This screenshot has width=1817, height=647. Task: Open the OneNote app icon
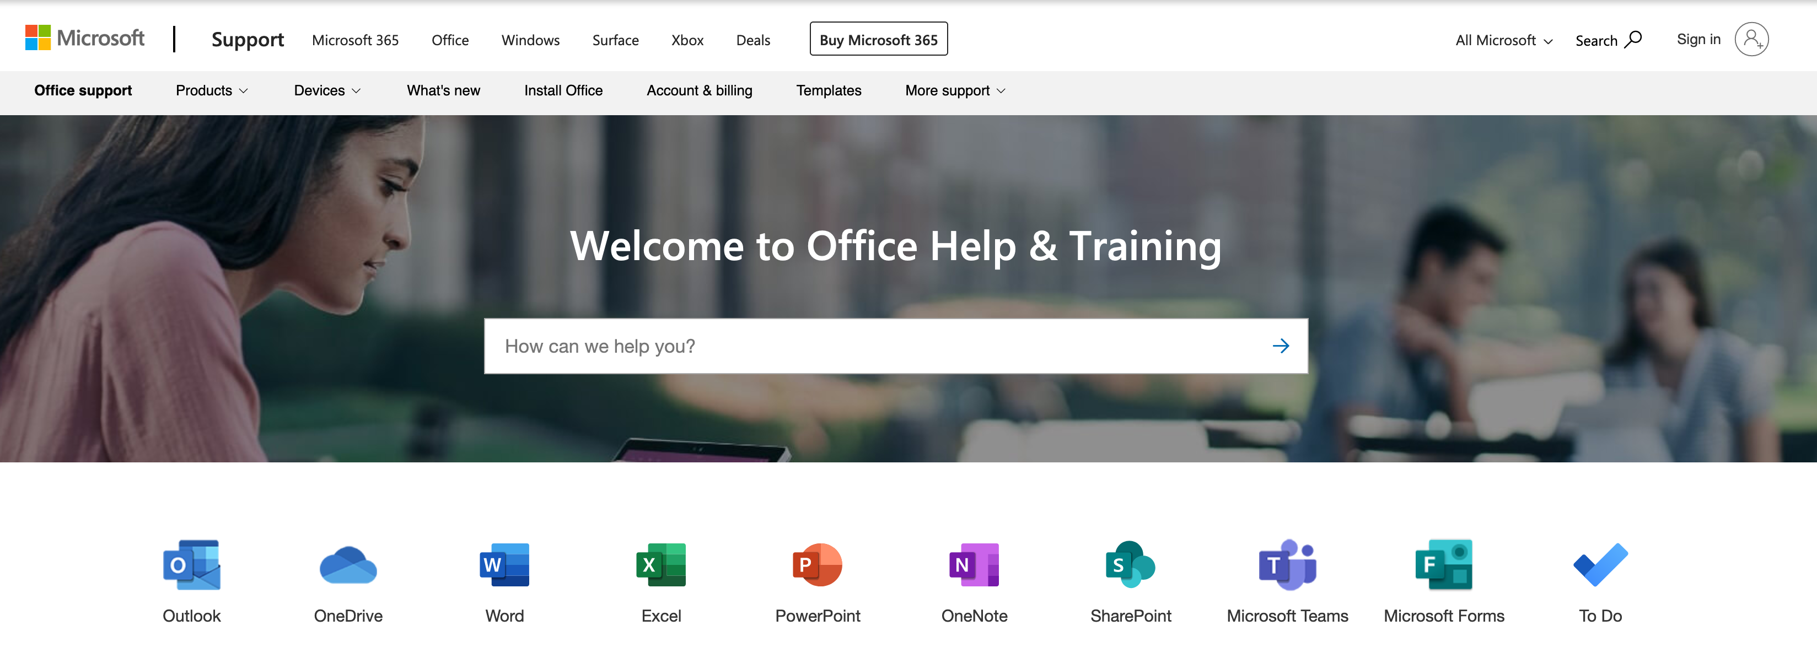point(975,564)
